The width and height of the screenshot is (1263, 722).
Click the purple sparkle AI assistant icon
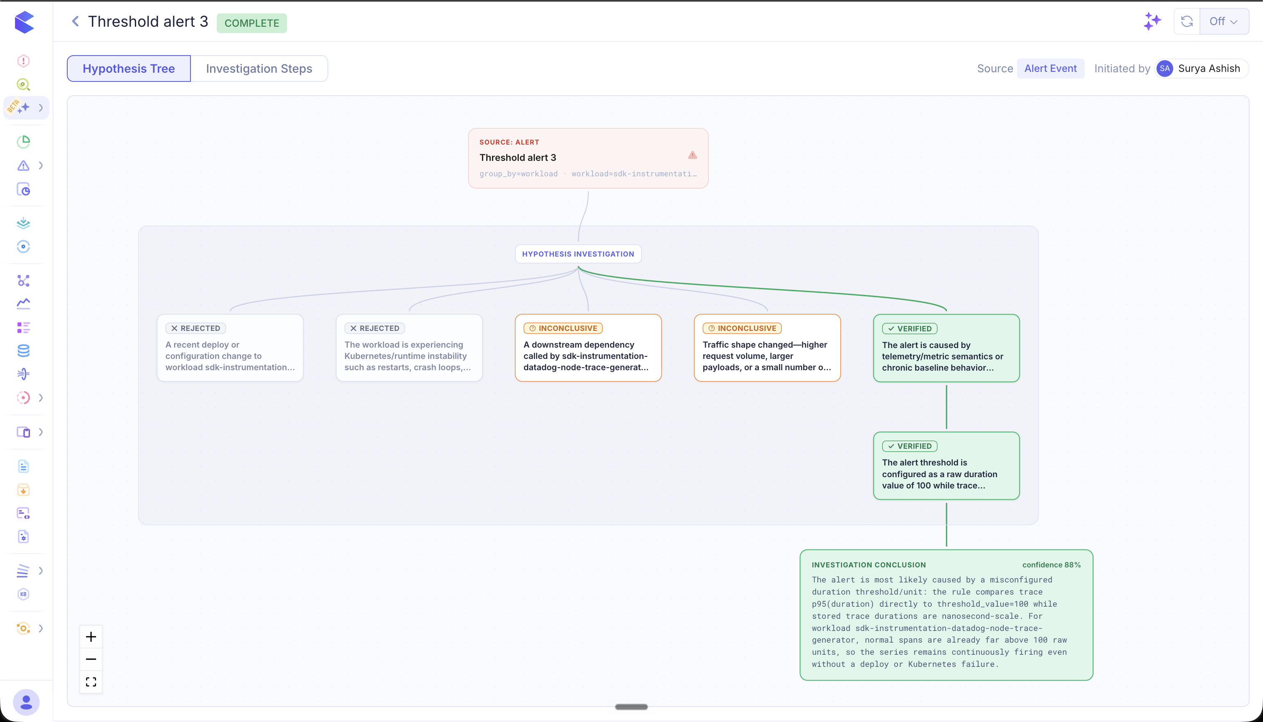coord(1152,21)
